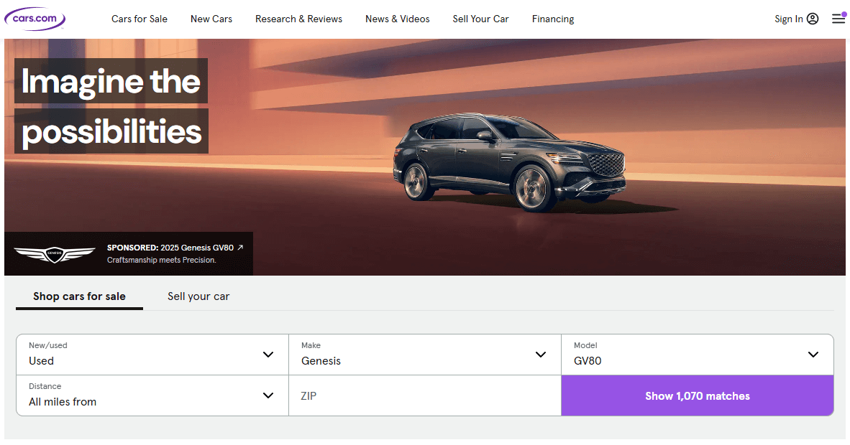Click the Make field dropdown chevron
Image resolution: width=850 pixels, height=445 pixels.
click(541, 354)
